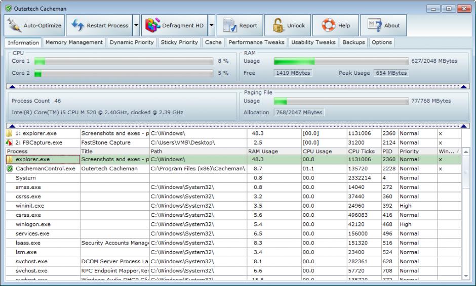Click the Core 1 CPU usage bar

point(124,61)
